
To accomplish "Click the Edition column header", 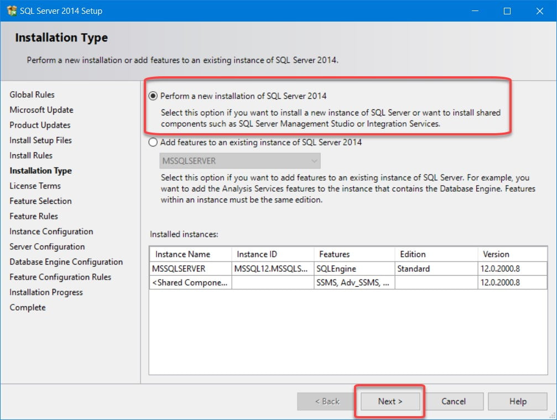I will click(x=436, y=254).
